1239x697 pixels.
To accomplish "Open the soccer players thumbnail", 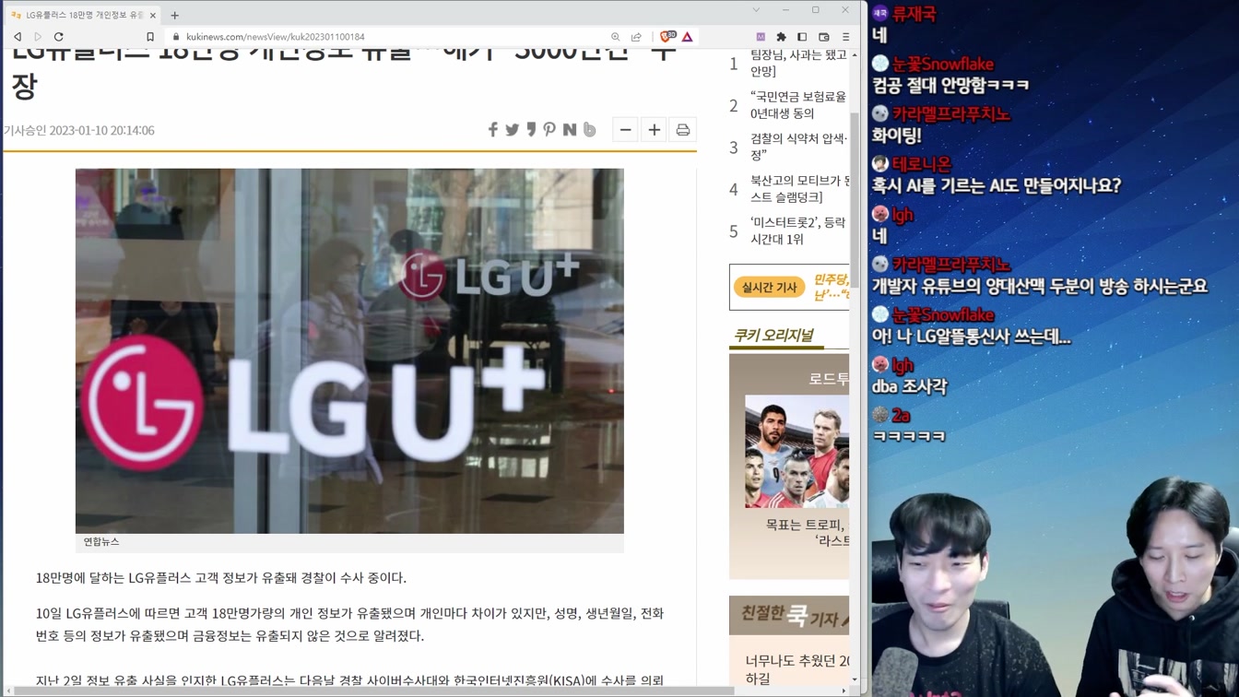I will pyautogui.click(x=796, y=452).
